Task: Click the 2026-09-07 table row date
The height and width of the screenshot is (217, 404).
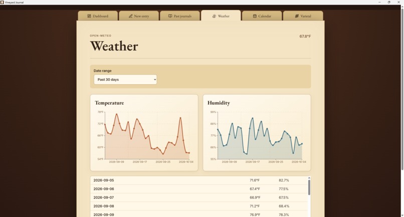Action: point(104,197)
